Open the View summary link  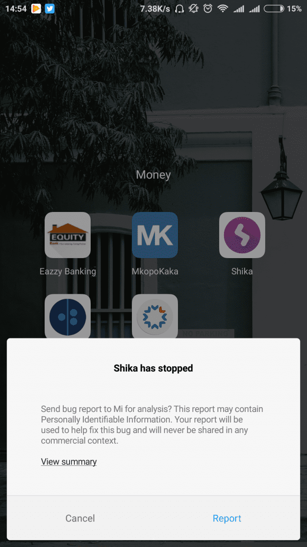69,461
